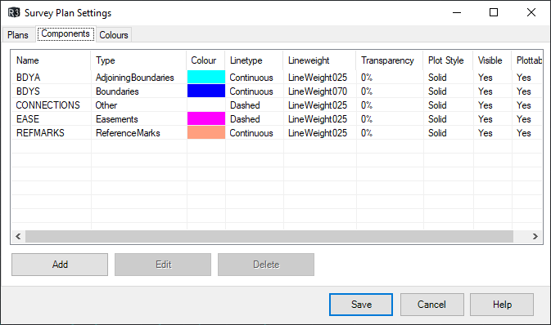Click the AdjoiningBoundaries type cell
This screenshot has height=325, width=551.
[x=135, y=78]
